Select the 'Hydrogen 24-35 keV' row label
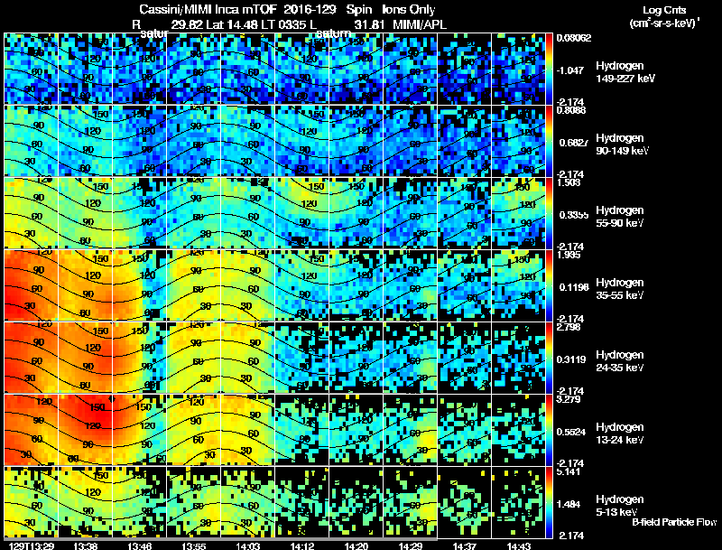Screen dimensions: 722x550 [x=620, y=361]
